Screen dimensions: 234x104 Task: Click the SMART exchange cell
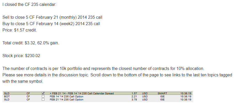[162, 93]
